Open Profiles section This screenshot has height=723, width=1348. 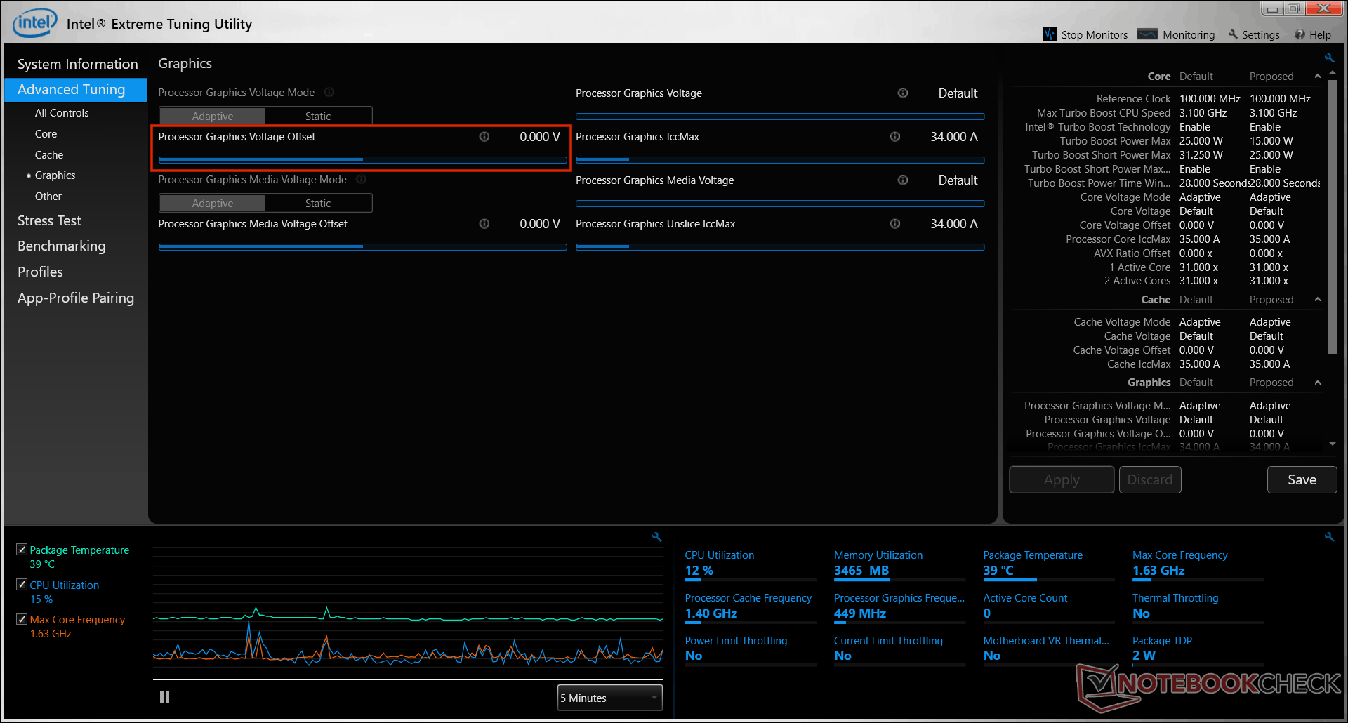pyautogui.click(x=40, y=272)
